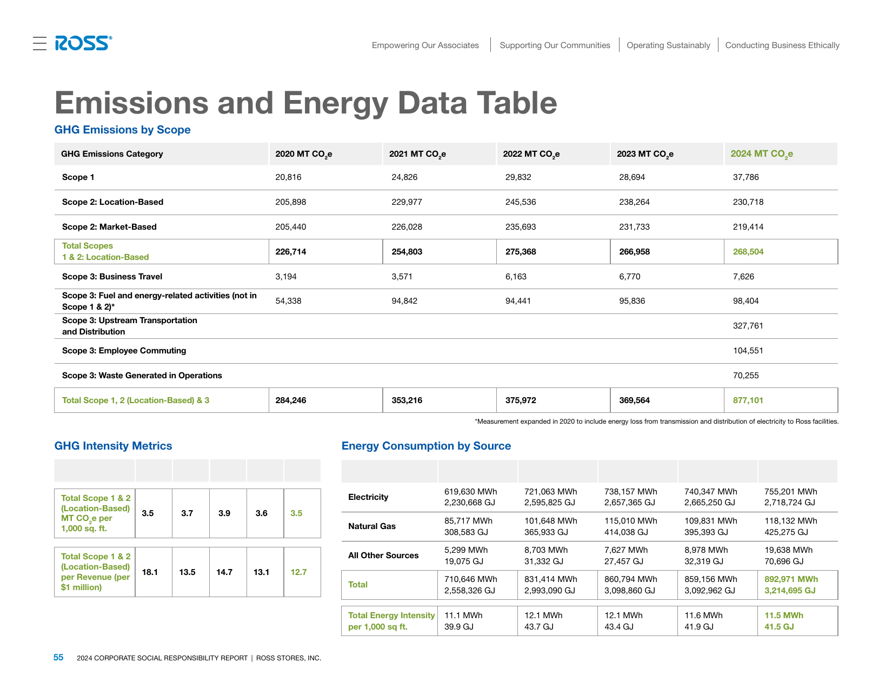The width and height of the screenshot is (892, 689).
Task: Select grand total value 877,101
Action: [x=748, y=400]
